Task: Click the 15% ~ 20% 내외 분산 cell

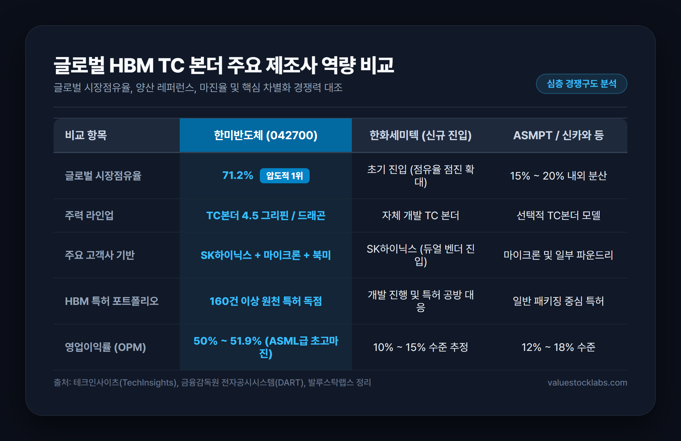Action: [558, 176]
